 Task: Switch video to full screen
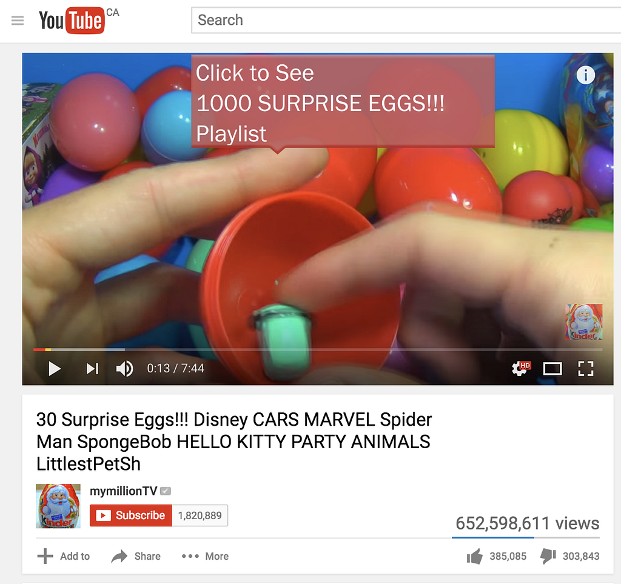click(586, 369)
